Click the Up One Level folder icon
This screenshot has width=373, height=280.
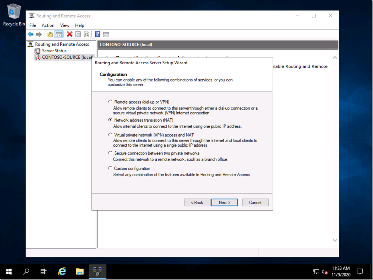[50, 34]
